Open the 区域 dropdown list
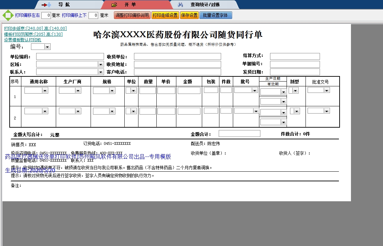Image resolution: width=383 pixels, height=246 pixels. coord(100,64)
